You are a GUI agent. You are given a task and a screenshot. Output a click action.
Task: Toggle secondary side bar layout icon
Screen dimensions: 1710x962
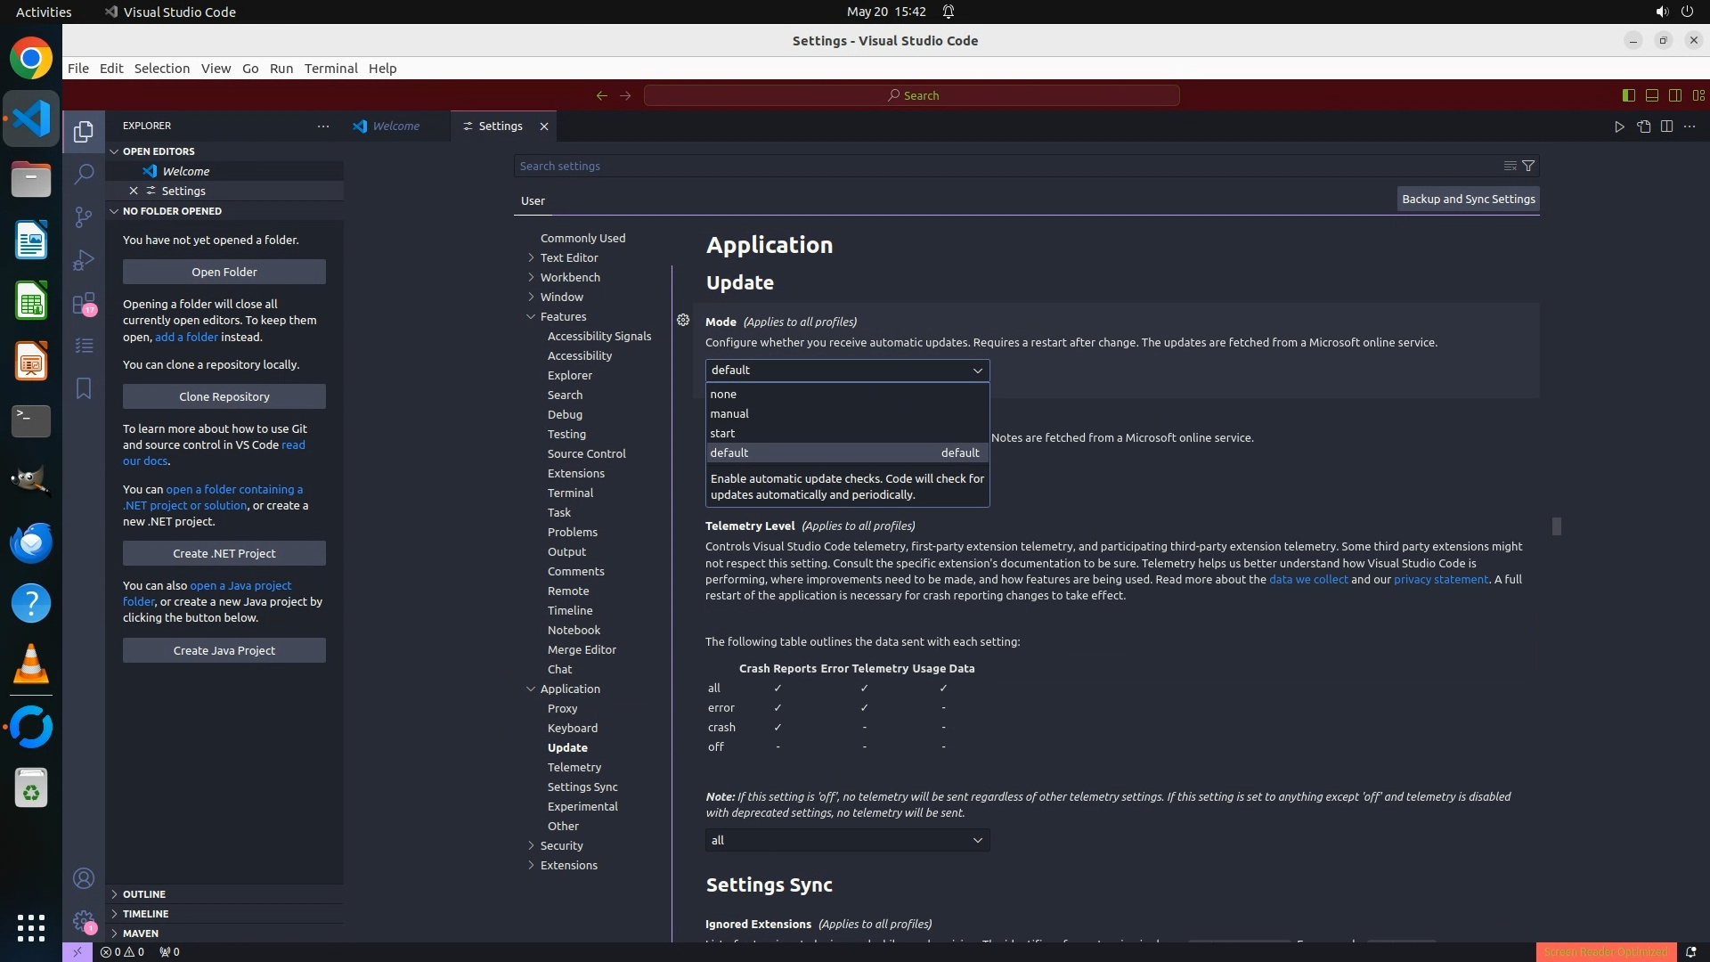coord(1675,95)
